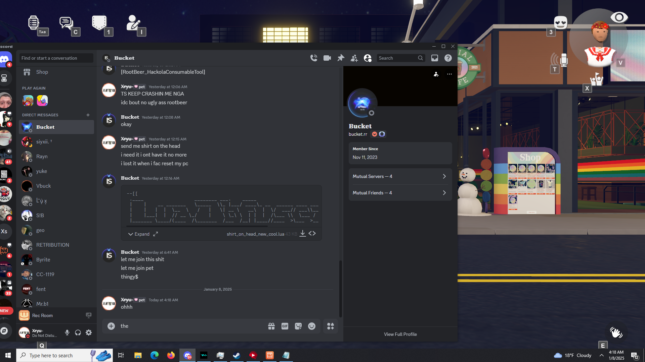This screenshot has height=362, width=645.
Task: Open the Discord inbox
Action: 435,58
